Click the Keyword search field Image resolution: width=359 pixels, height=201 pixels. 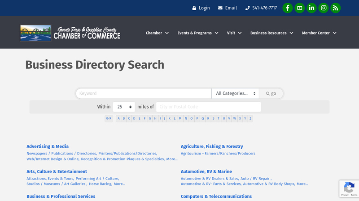coord(144,93)
